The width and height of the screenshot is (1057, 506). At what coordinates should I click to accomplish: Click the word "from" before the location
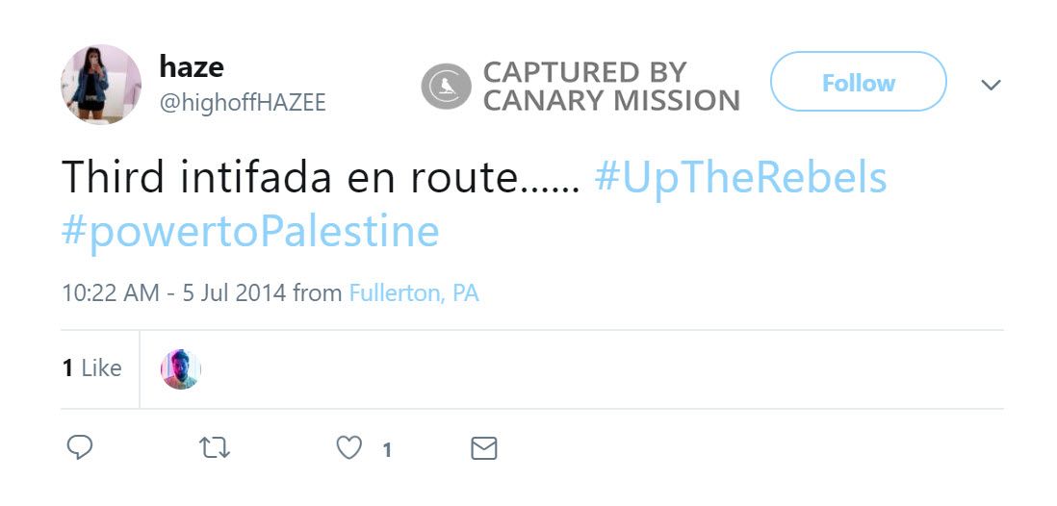click(x=318, y=292)
